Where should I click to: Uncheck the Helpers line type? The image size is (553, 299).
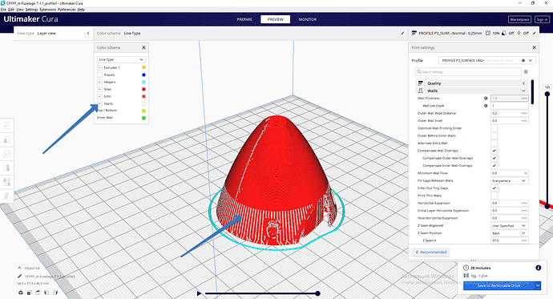(x=100, y=82)
